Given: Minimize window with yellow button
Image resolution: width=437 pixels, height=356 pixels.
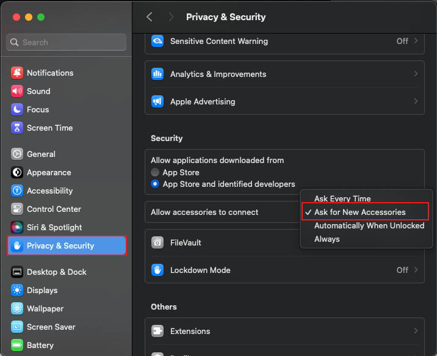Looking at the screenshot, I should (x=29, y=17).
